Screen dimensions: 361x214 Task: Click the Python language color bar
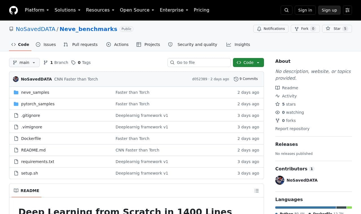[x=305, y=208]
